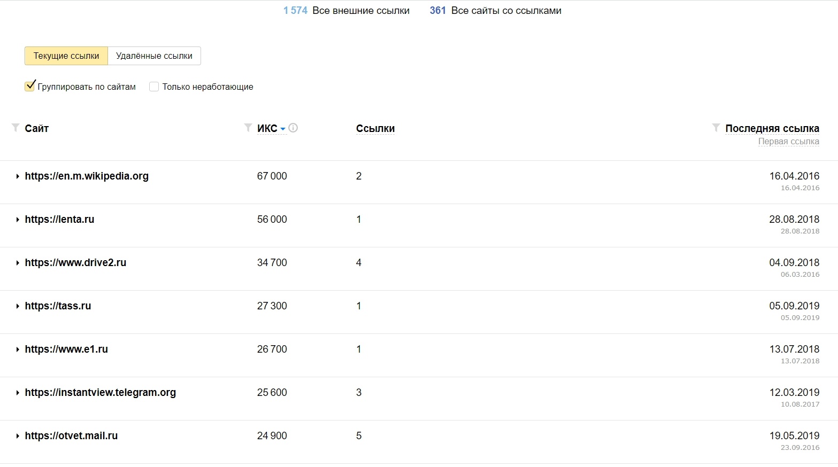Expand the www.drive2.ru row arrow
Viewport: 838px width, 467px height.
click(x=18, y=263)
